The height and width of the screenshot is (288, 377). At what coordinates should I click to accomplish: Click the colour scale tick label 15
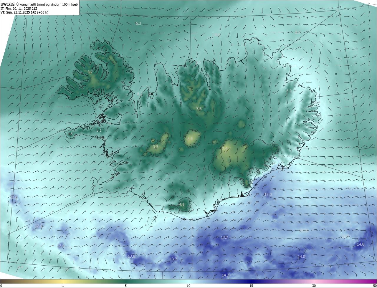point(251,286)
